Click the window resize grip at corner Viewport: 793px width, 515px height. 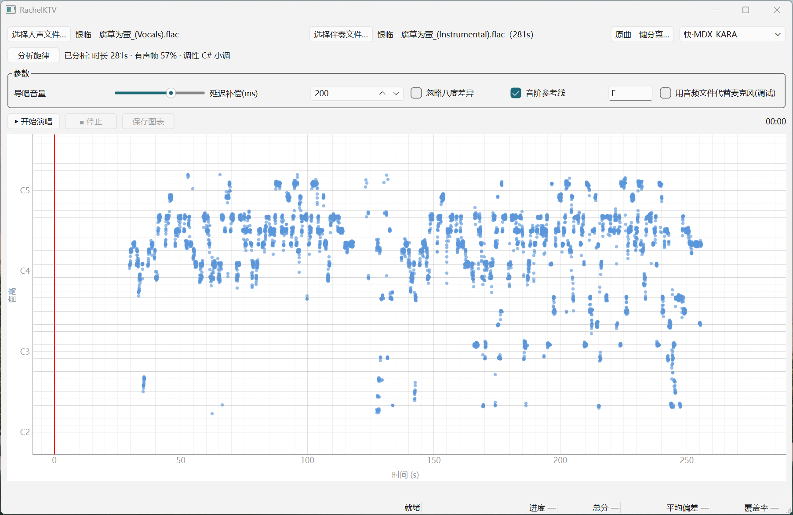tap(788, 510)
